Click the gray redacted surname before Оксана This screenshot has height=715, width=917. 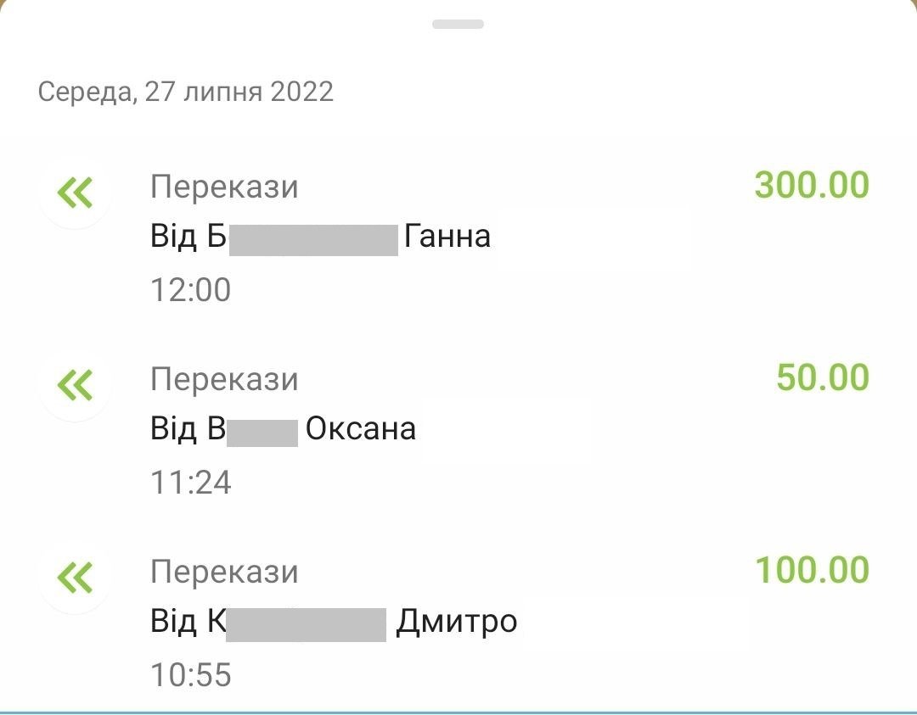[x=262, y=432]
